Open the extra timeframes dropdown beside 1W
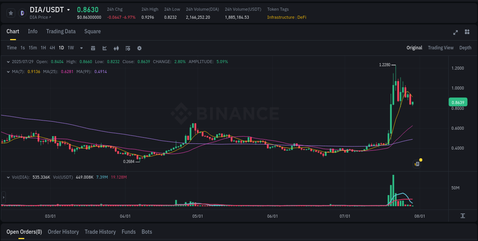478x241 pixels. tap(81, 48)
